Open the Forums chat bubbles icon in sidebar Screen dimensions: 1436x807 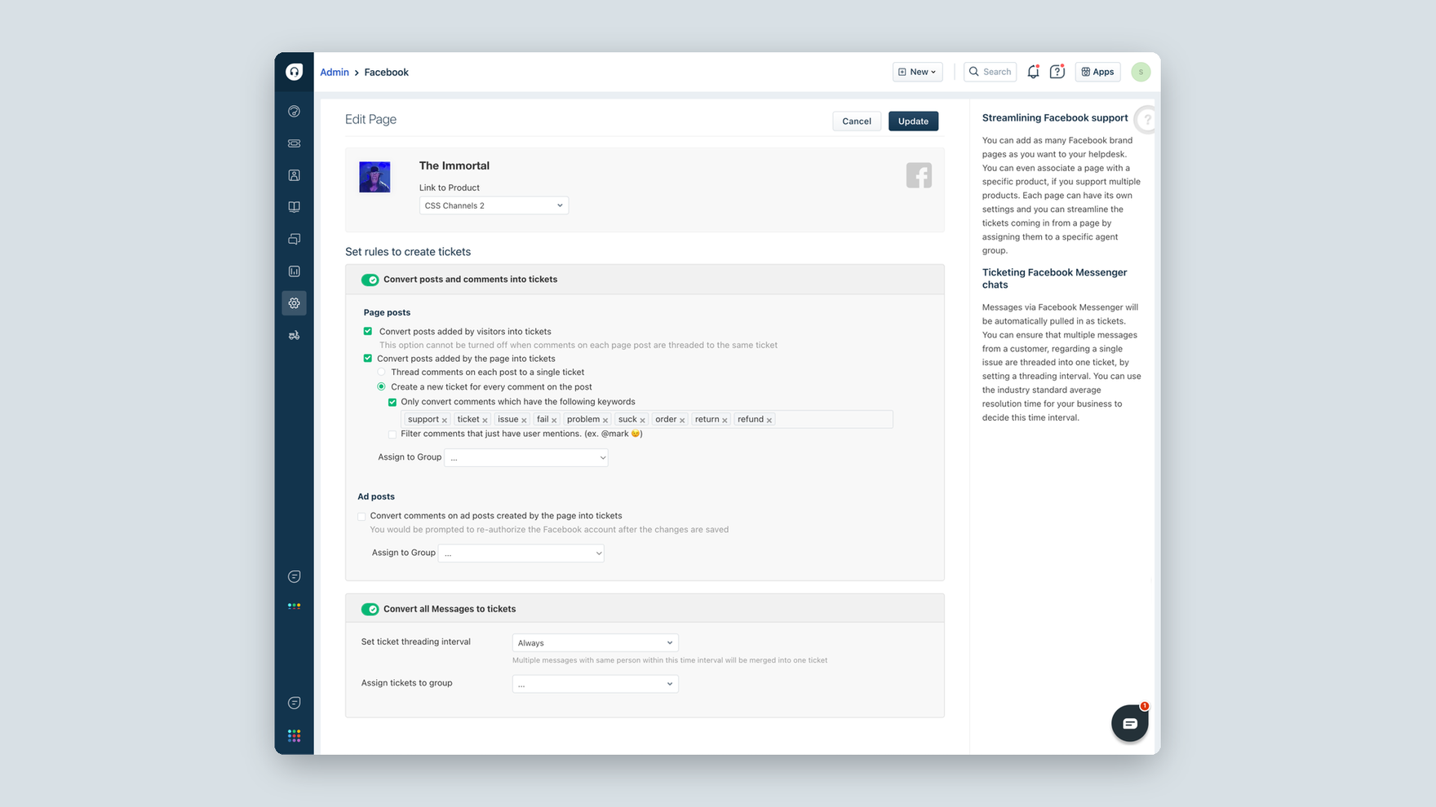click(x=295, y=239)
